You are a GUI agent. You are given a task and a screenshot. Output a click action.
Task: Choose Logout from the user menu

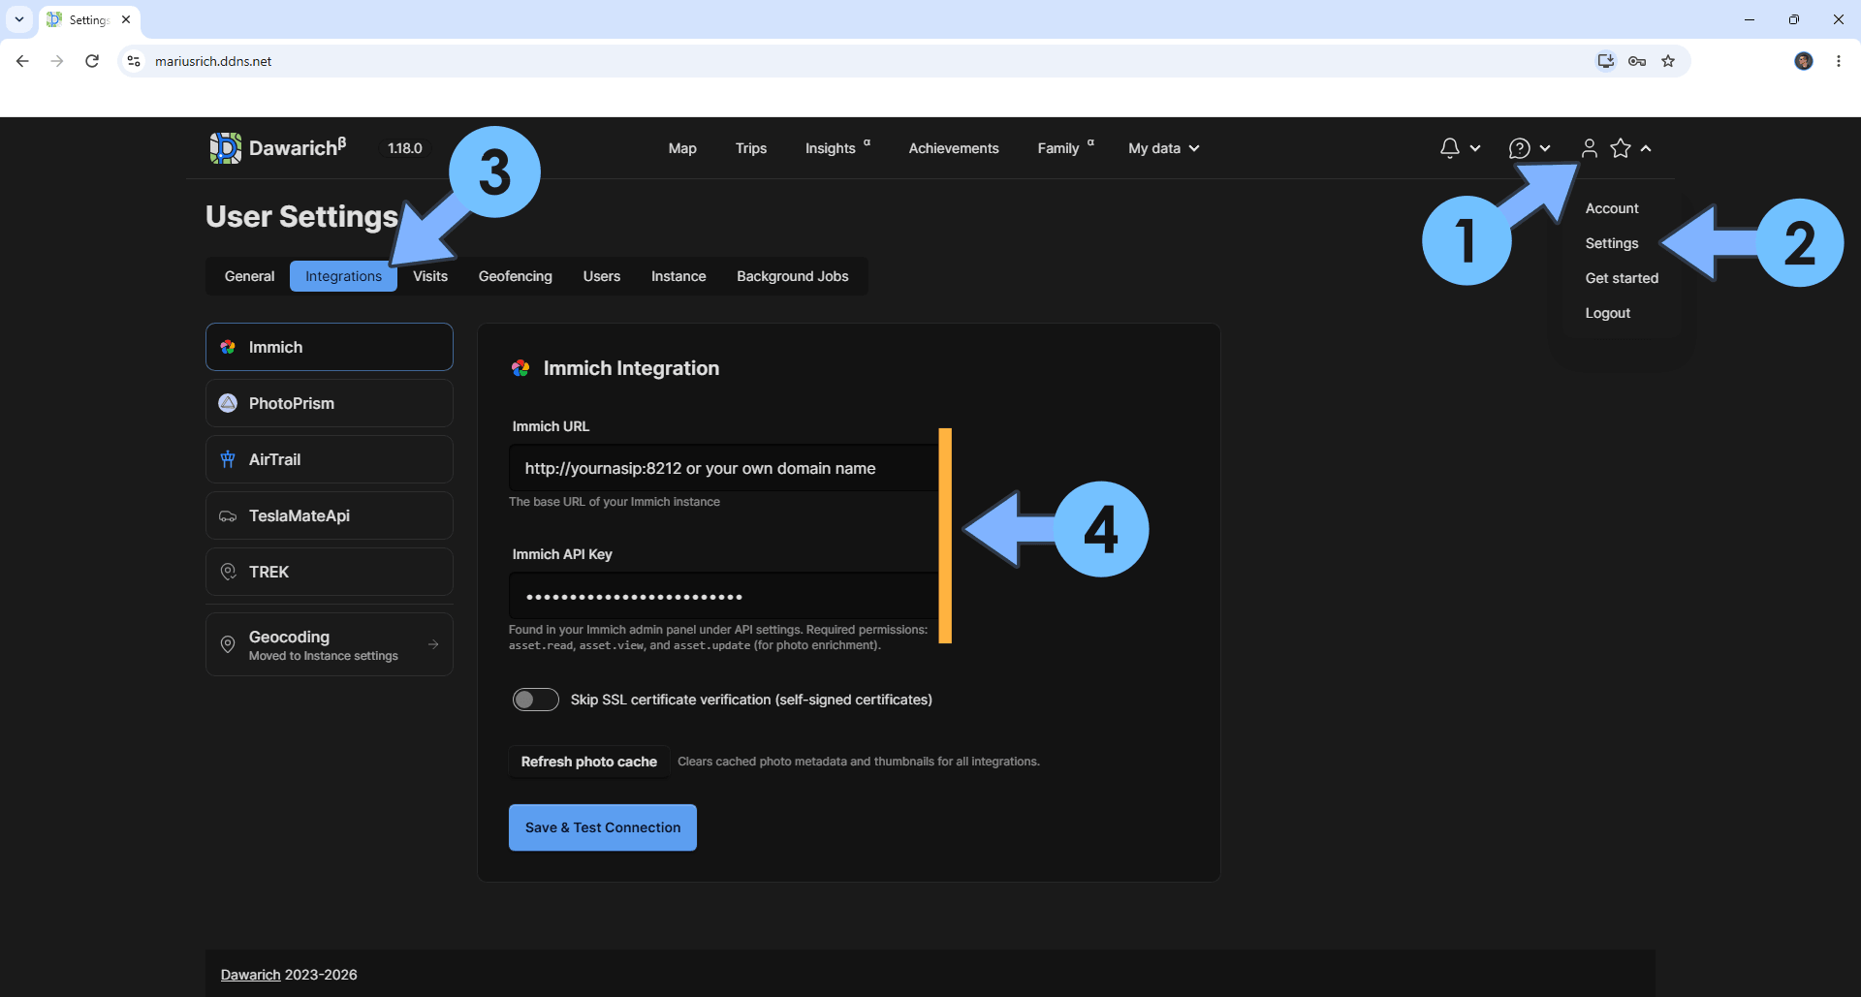point(1607,313)
